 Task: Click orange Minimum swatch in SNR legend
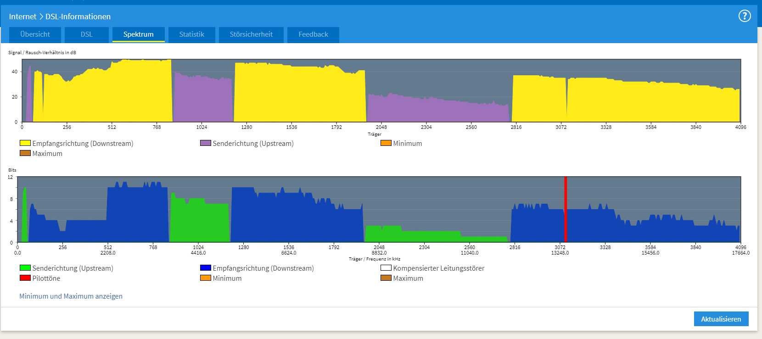(386, 143)
